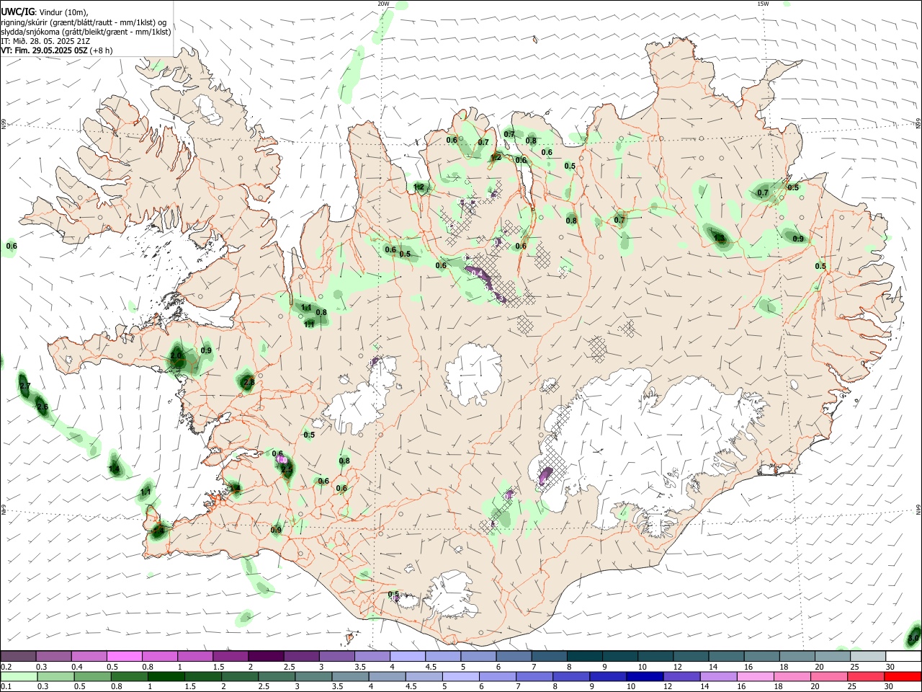The width and height of the screenshot is (922, 692).
Task: Click the '0.1' label in the bottom legend row
Action: click(6, 687)
